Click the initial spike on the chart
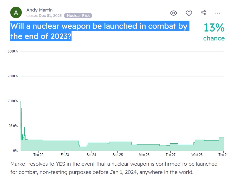 (x=21, y=120)
